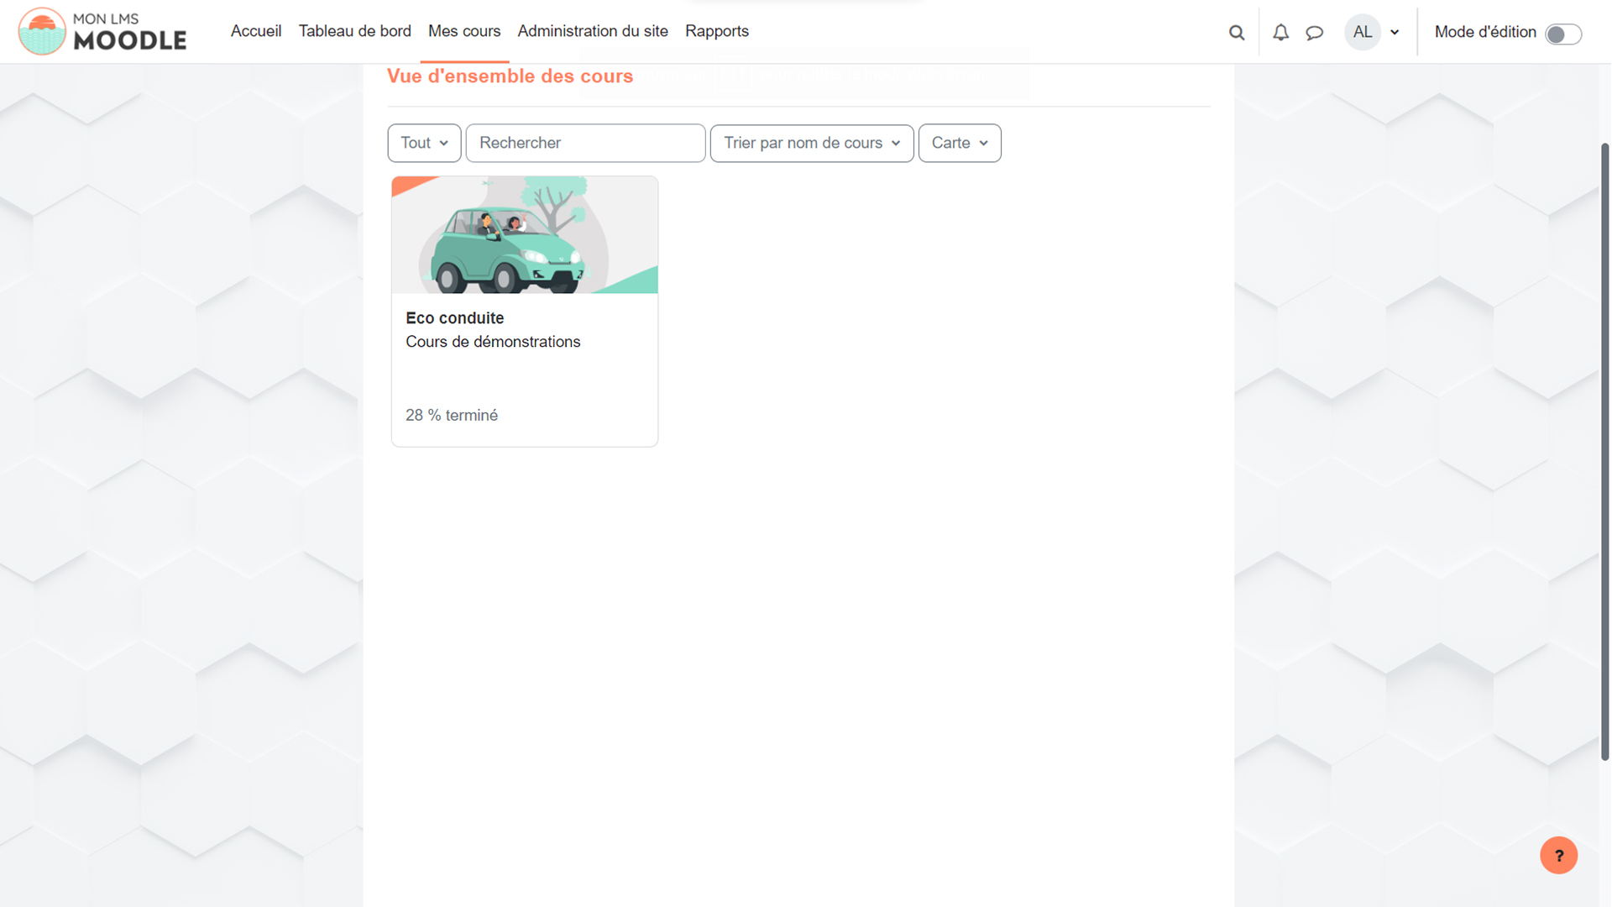Open the orange help question mark button
Viewport: 1612px width, 907px height.
click(x=1558, y=856)
